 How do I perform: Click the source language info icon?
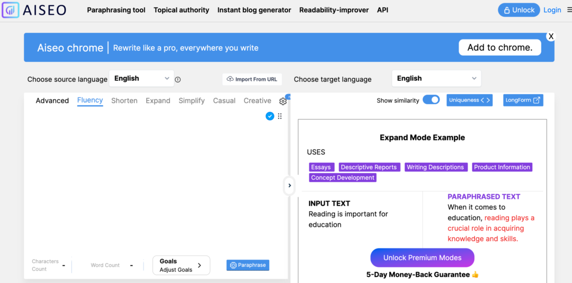pyautogui.click(x=178, y=79)
